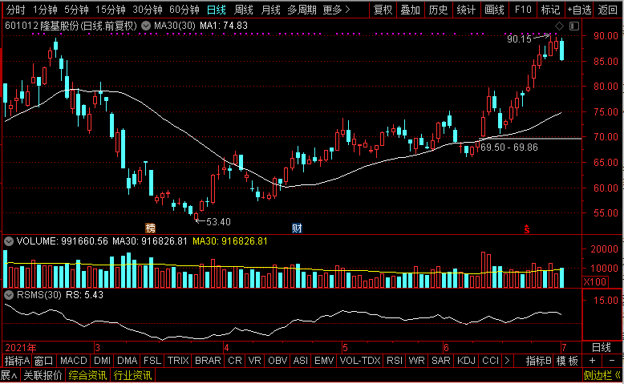Toggle the side panel layout icon
Image resolution: width=624 pixels, height=384 pixels.
point(573,26)
